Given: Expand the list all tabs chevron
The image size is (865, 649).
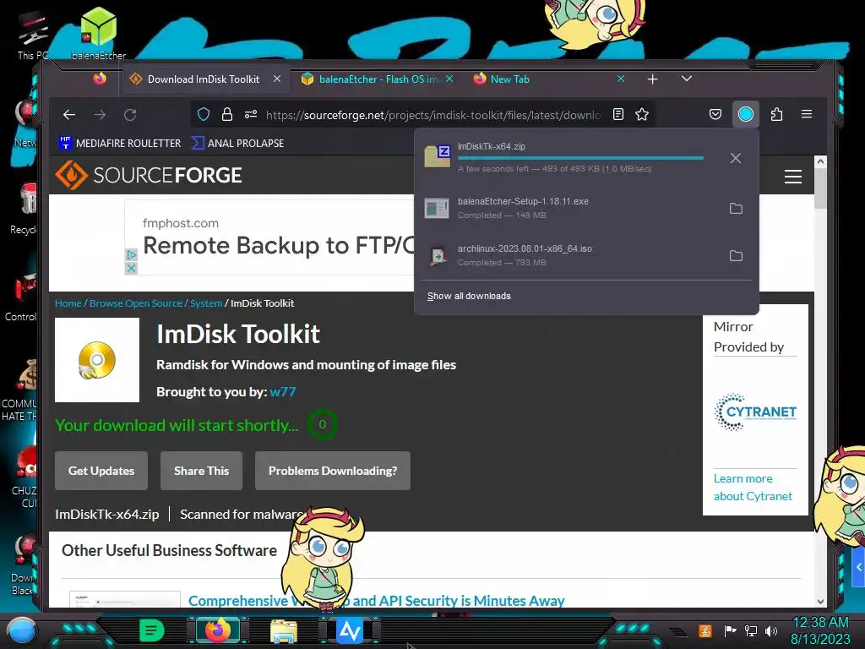Looking at the screenshot, I should point(686,79).
